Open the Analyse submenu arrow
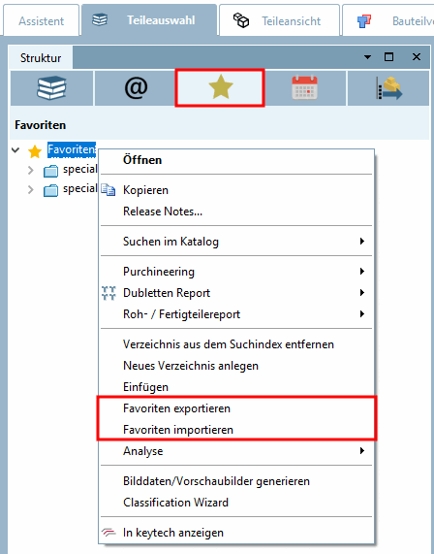434x554 pixels. [361, 450]
